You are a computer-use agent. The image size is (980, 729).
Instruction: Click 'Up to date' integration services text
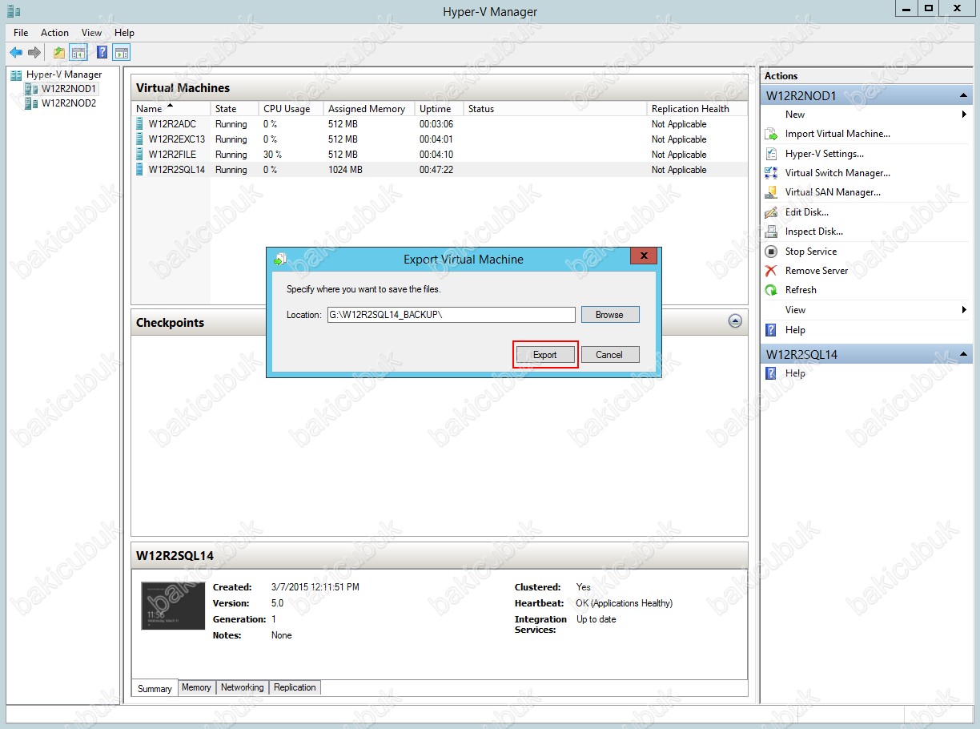(x=596, y=619)
